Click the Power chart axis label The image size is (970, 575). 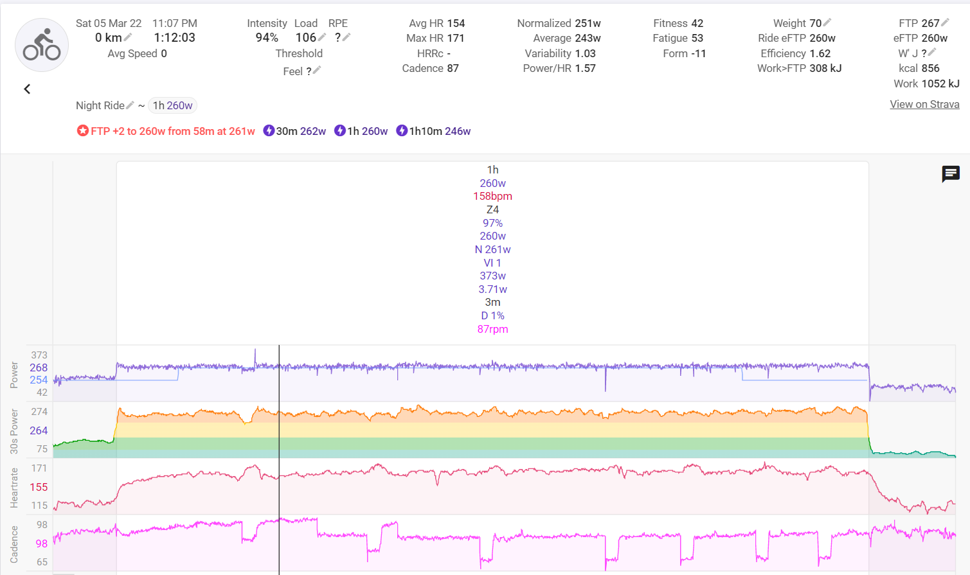[14, 375]
